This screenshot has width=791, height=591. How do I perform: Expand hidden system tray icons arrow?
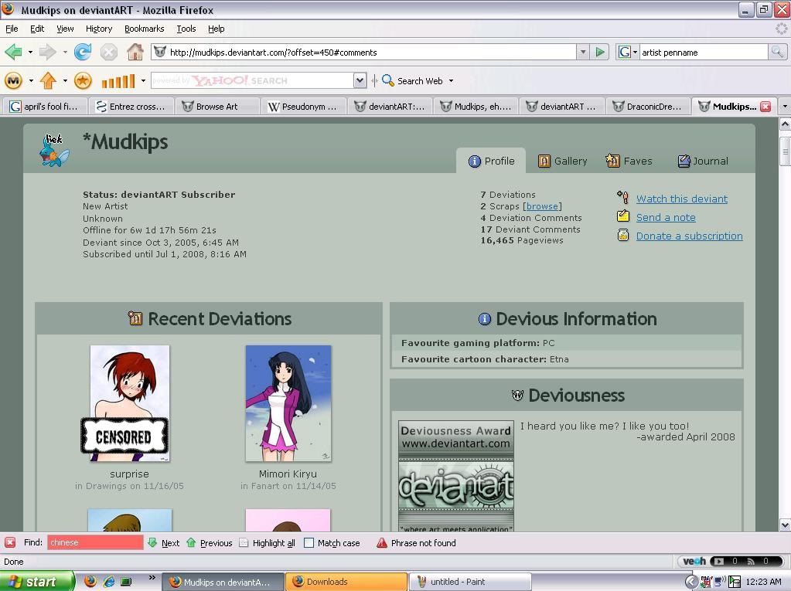tap(690, 582)
